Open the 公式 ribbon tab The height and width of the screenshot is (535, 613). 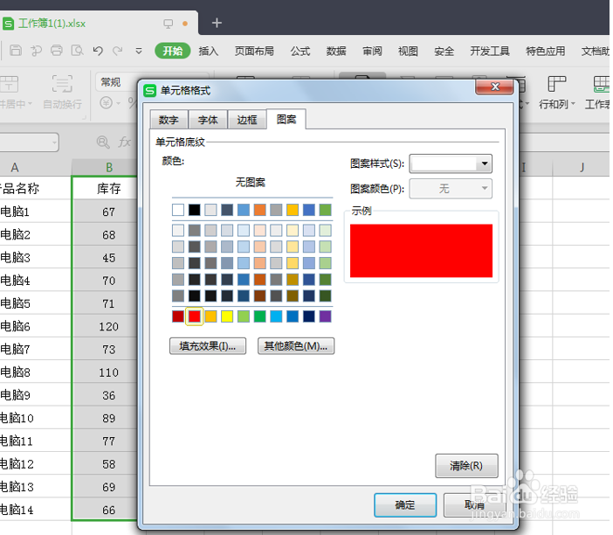(300, 51)
